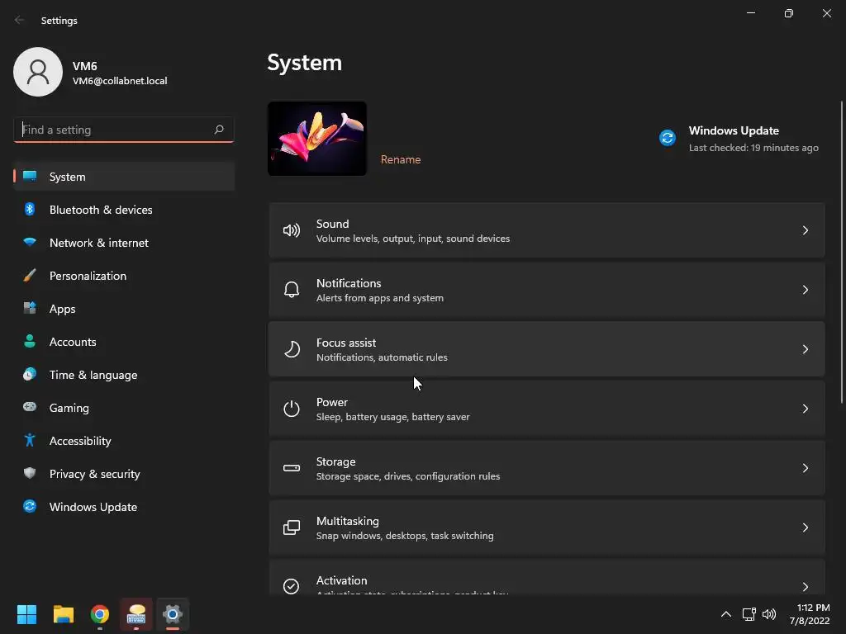The image size is (846, 634).
Task: Switch to the Apps category
Action: [x=124, y=309]
